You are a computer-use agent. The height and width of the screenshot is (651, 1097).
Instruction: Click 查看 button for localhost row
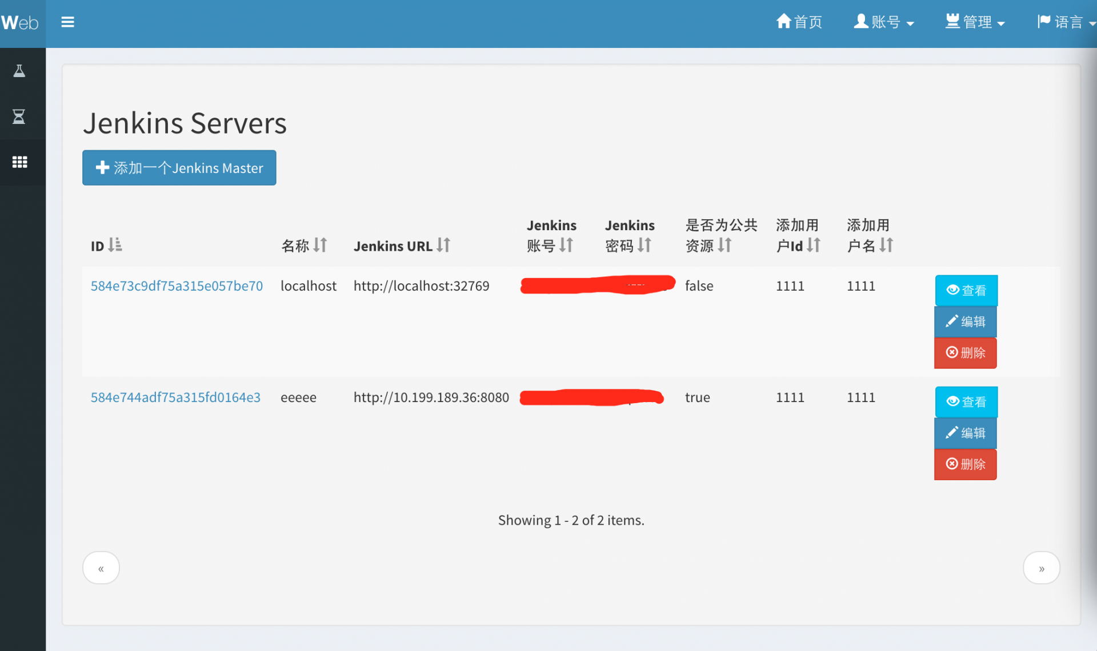click(966, 291)
